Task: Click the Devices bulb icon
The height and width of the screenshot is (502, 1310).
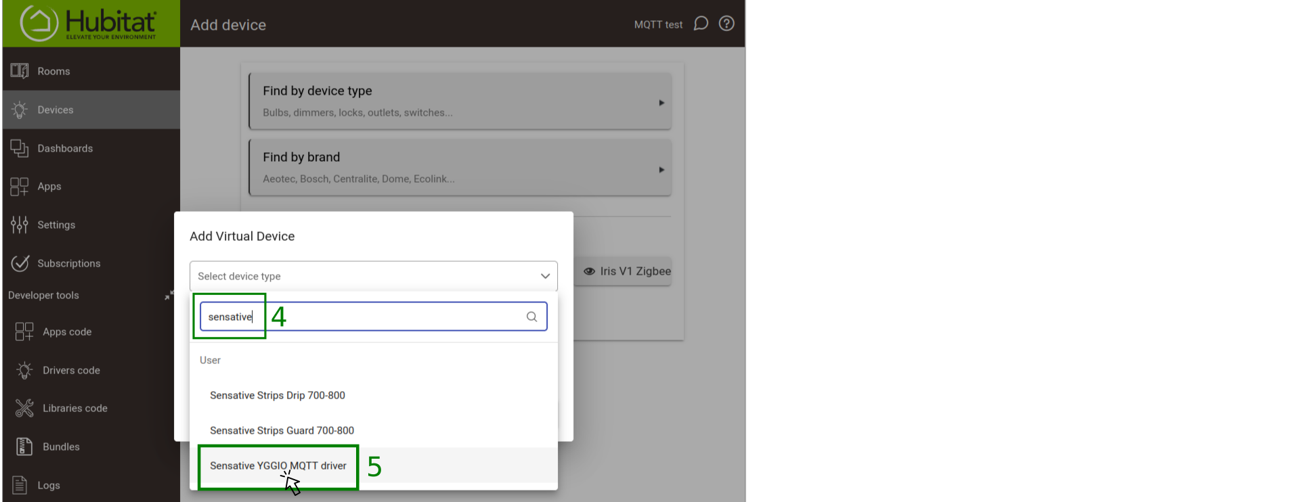Action: pyautogui.click(x=20, y=110)
